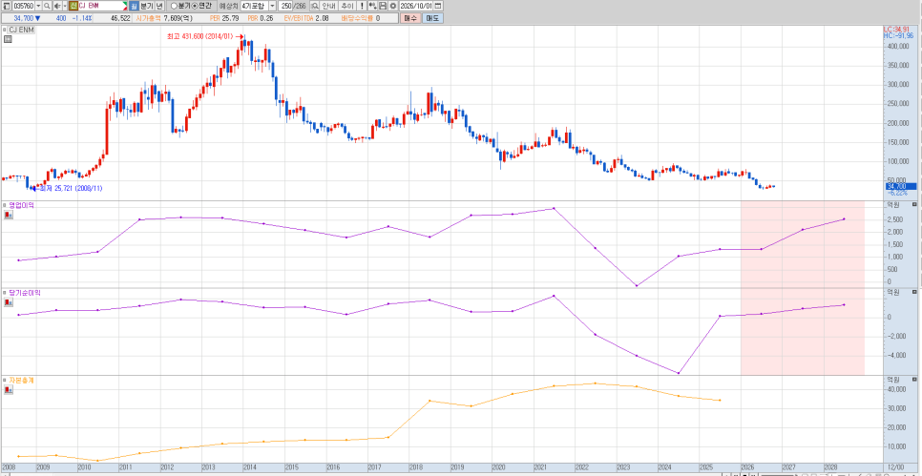Open chart settings gear icon
The height and width of the screenshot is (476, 922).
(392, 6)
